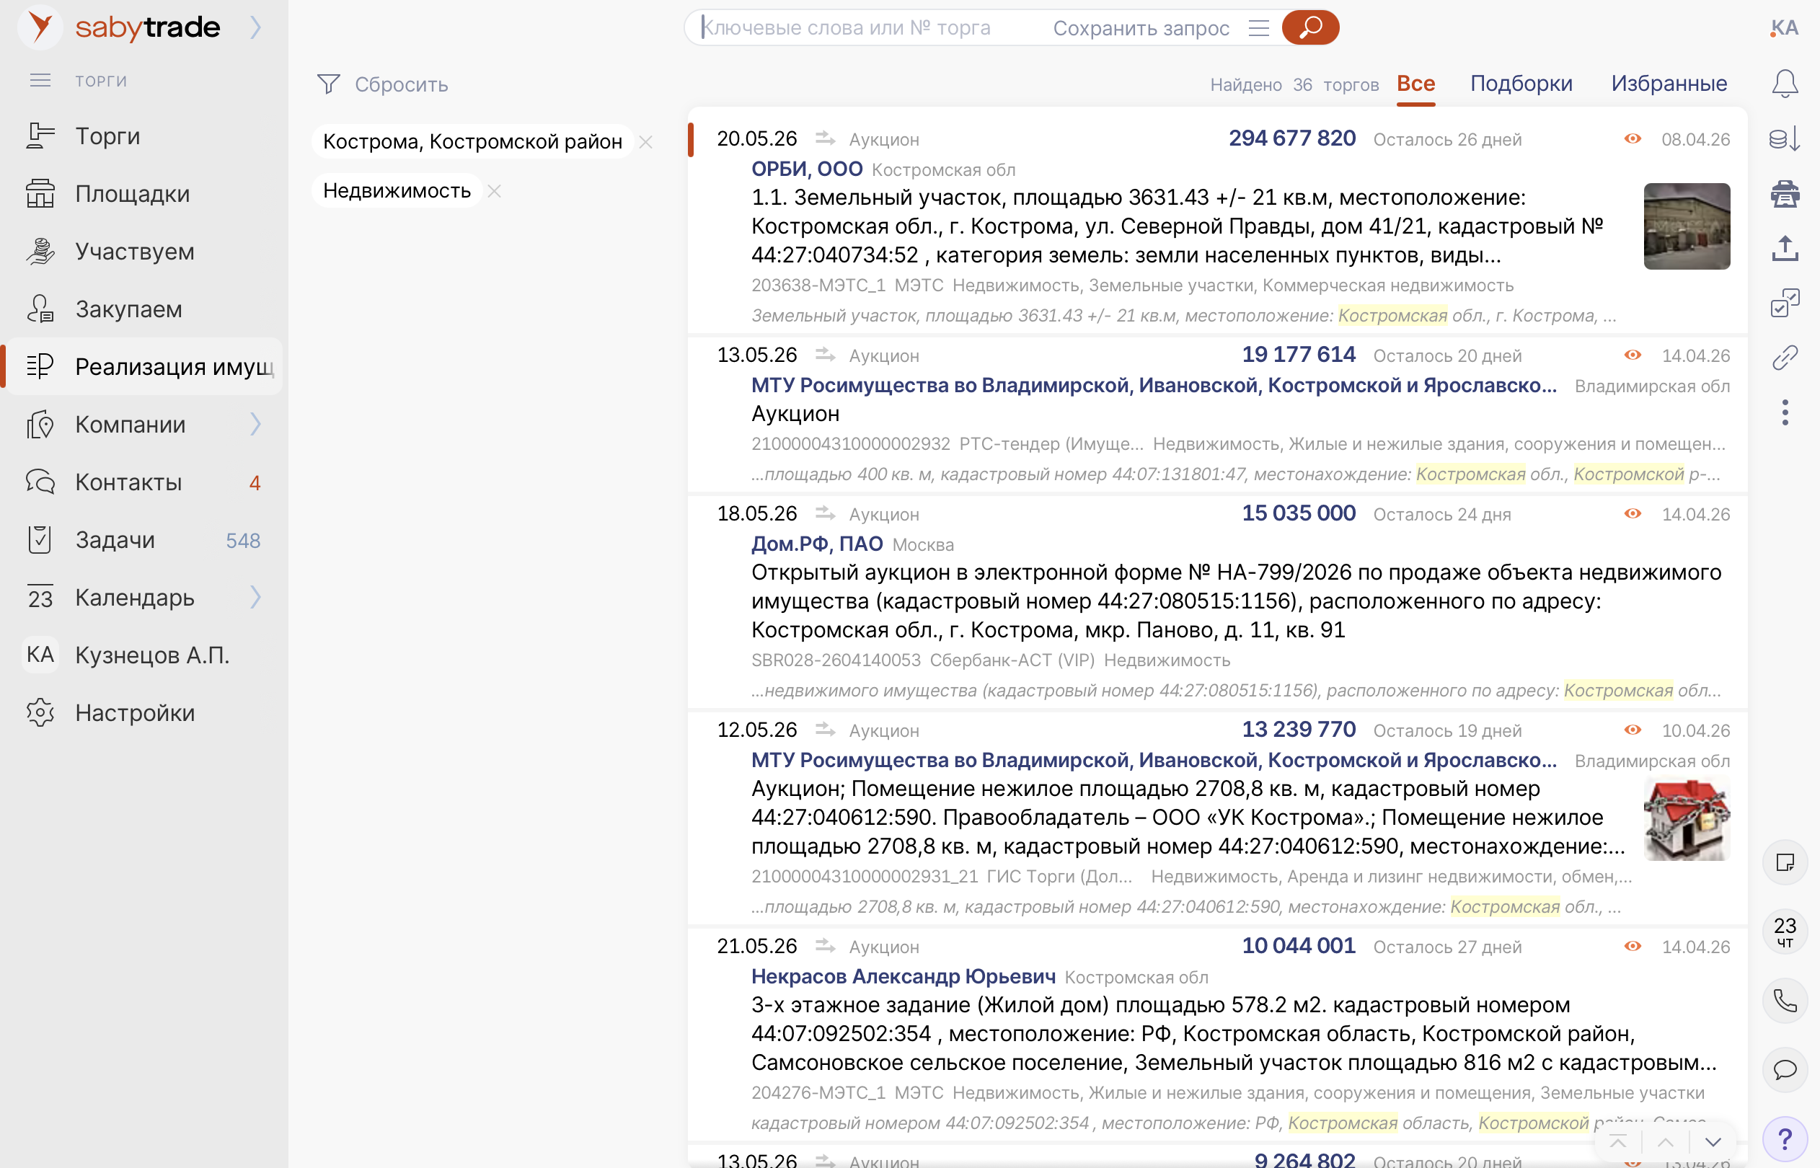Open the Некрасов Александр Юрьевич link
The height and width of the screenshot is (1168, 1820).
pos(904,976)
